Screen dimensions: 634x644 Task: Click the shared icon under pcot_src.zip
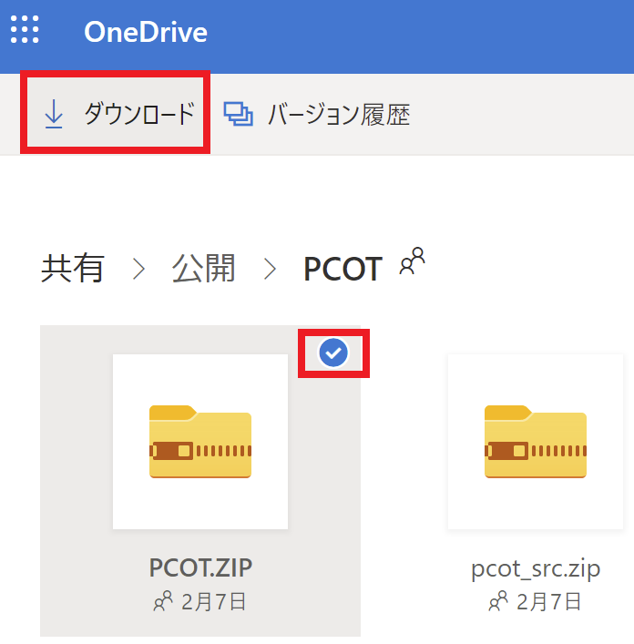[x=498, y=601]
